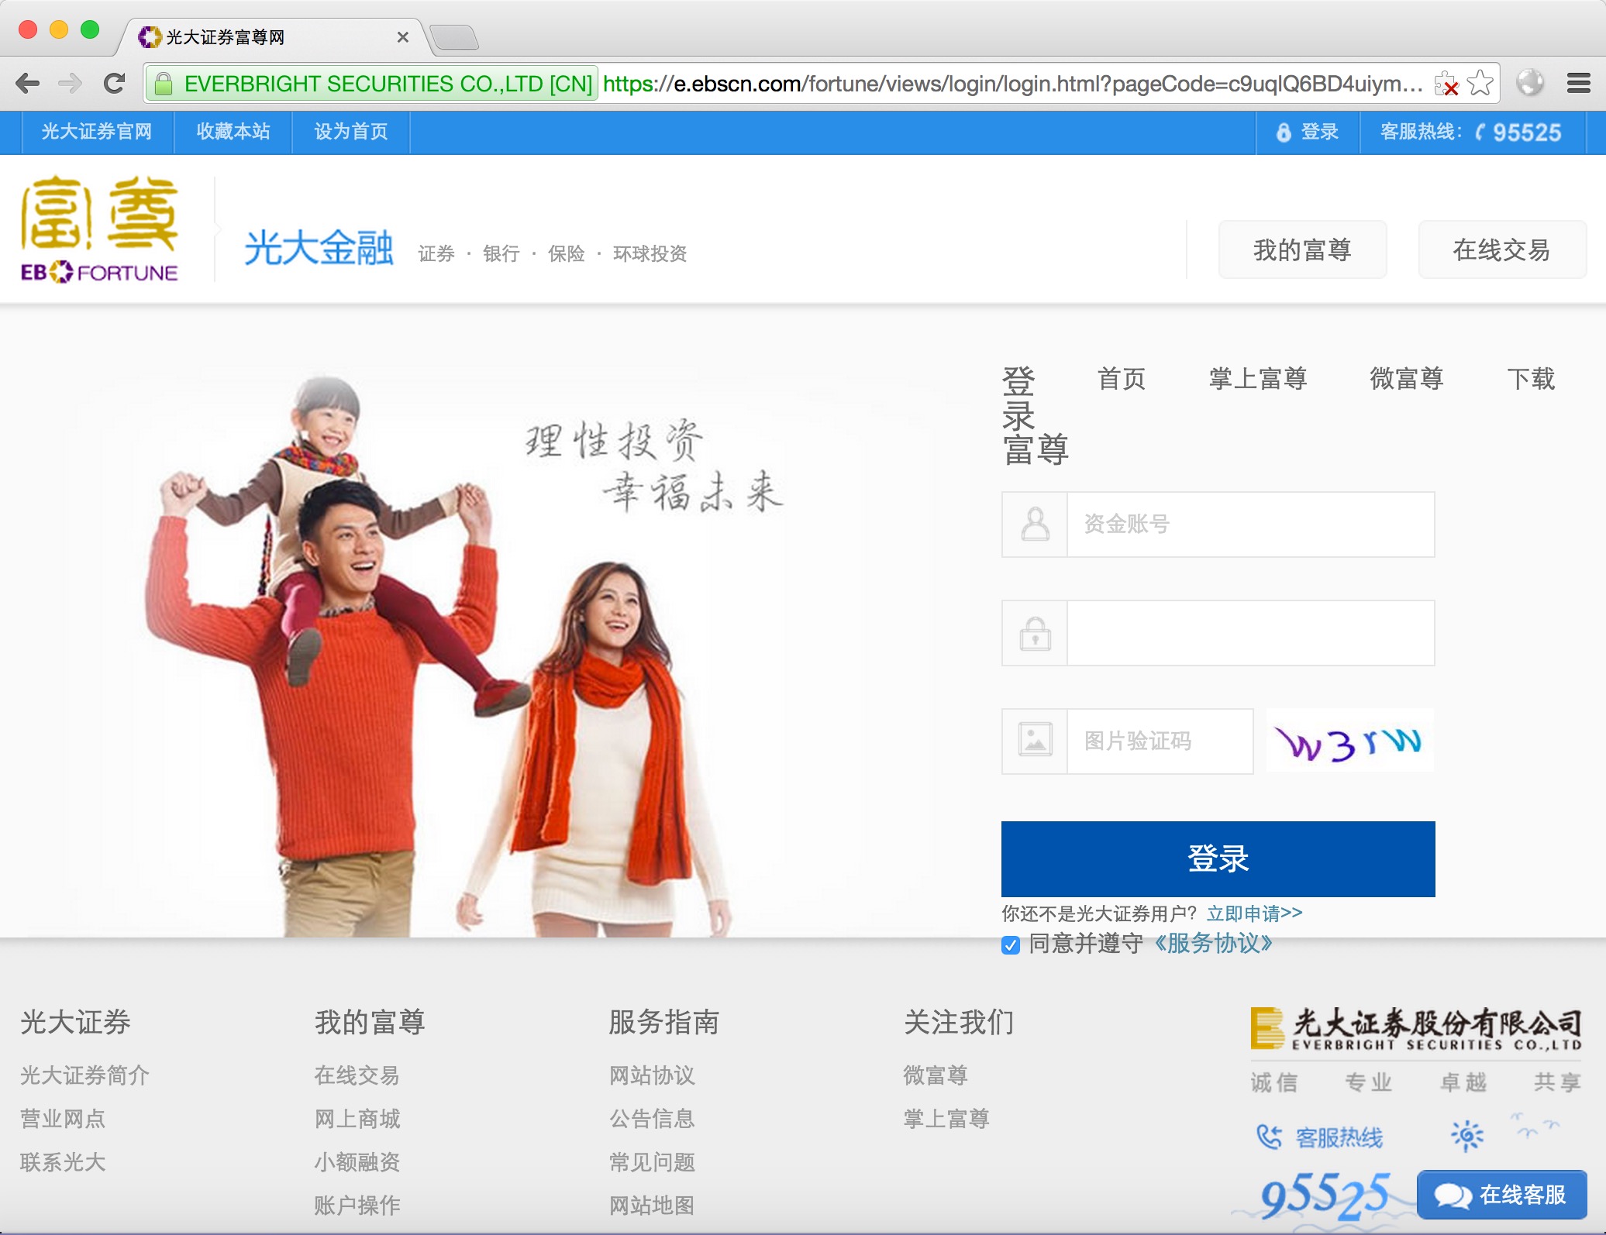The image size is (1606, 1235).
Task: Click the 在线客服 chat bubble button
Action: click(x=1502, y=1195)
